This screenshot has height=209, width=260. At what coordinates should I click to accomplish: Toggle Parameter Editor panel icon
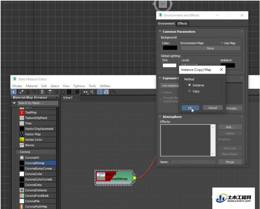coord(106,92)
